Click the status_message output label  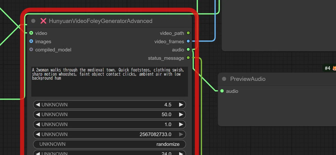[x=166, y=58]
